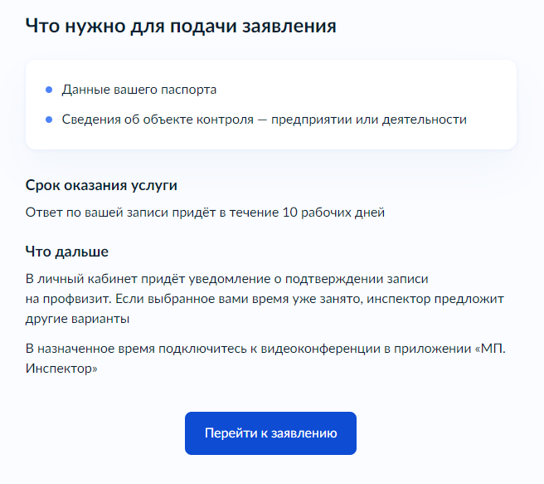544x484 pixels.
Task: Click the words 'предприятии или деятельности'
Action: [369, 120]
